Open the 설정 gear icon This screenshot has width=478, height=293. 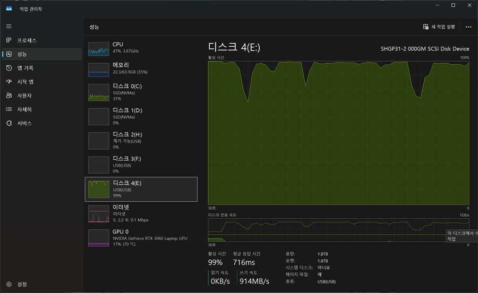9,284
